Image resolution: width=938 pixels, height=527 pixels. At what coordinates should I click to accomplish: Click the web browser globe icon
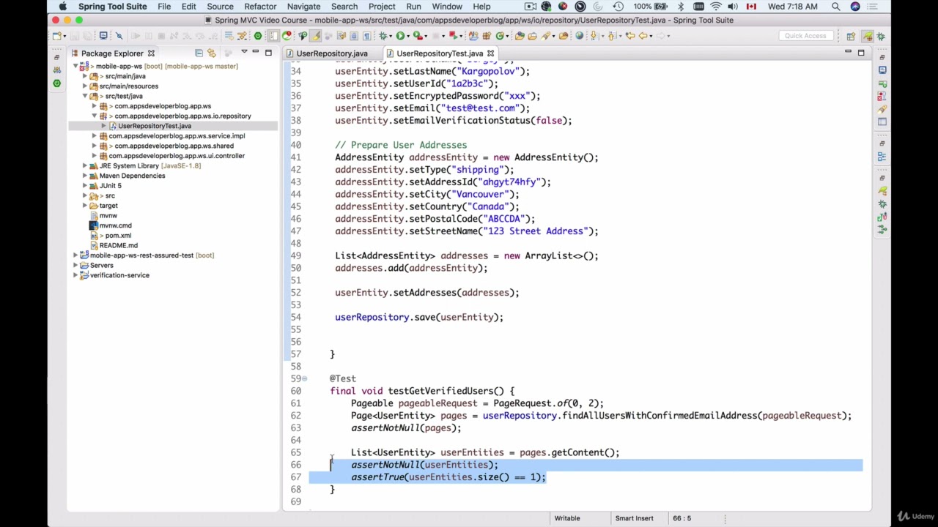580,35
